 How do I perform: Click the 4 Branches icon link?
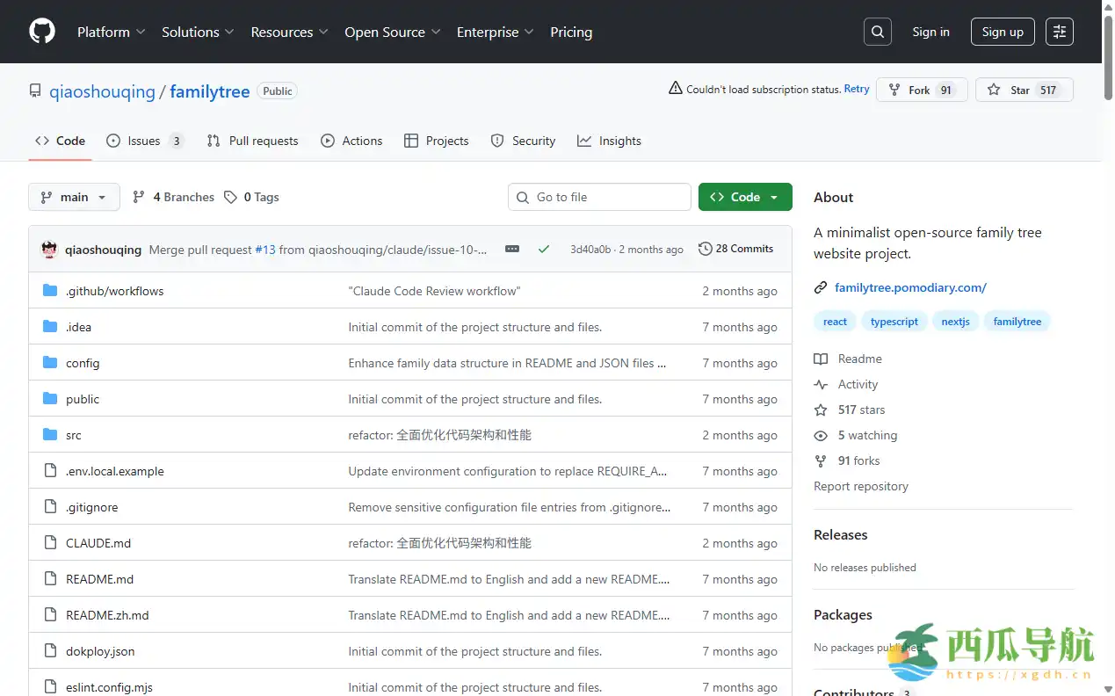pos(173,197)
